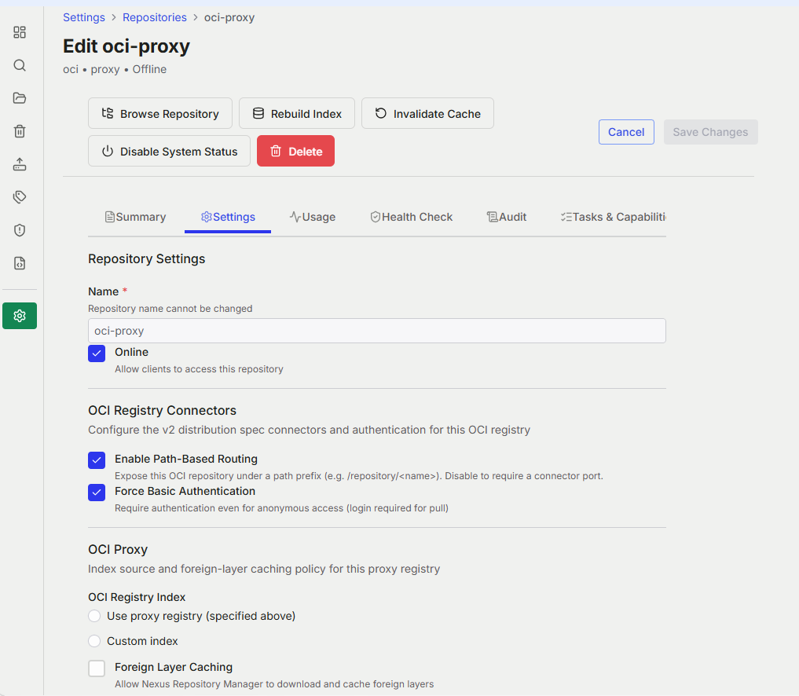Click 'Repository name cannot be changed' hint

(x=170, y=309)
